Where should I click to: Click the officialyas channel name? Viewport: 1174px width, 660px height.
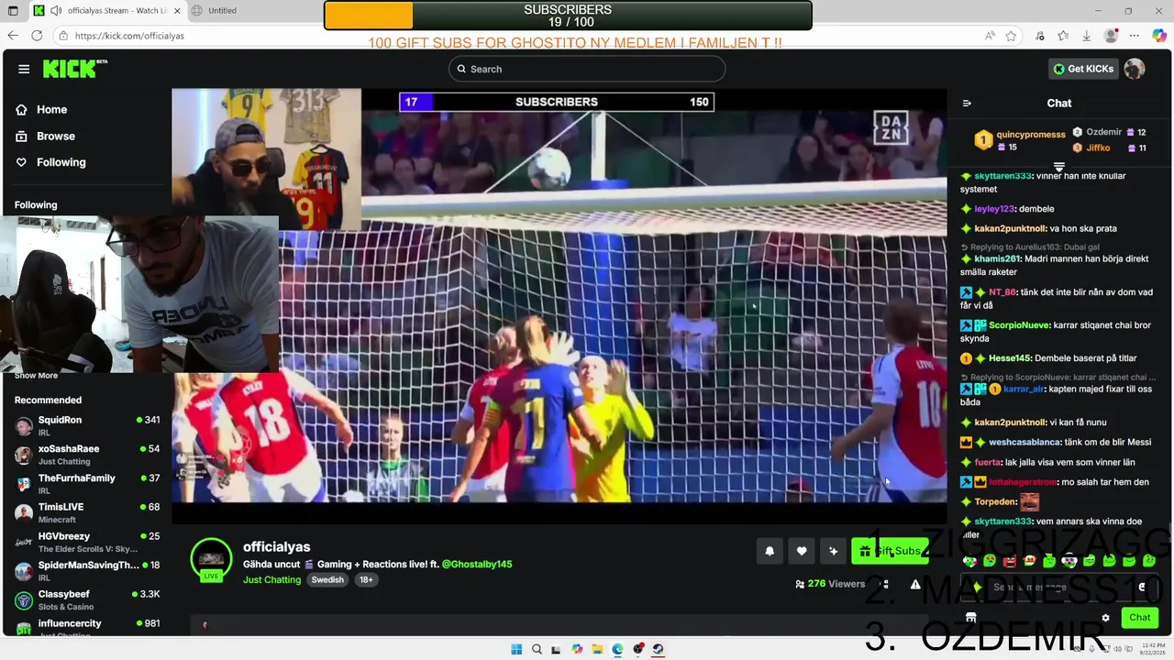pos(276,546)
